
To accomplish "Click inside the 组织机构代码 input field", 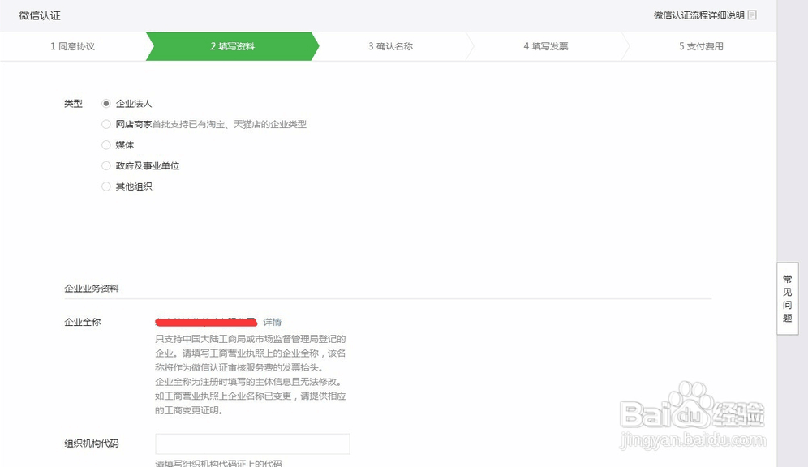I will click(x=251, y=443).
